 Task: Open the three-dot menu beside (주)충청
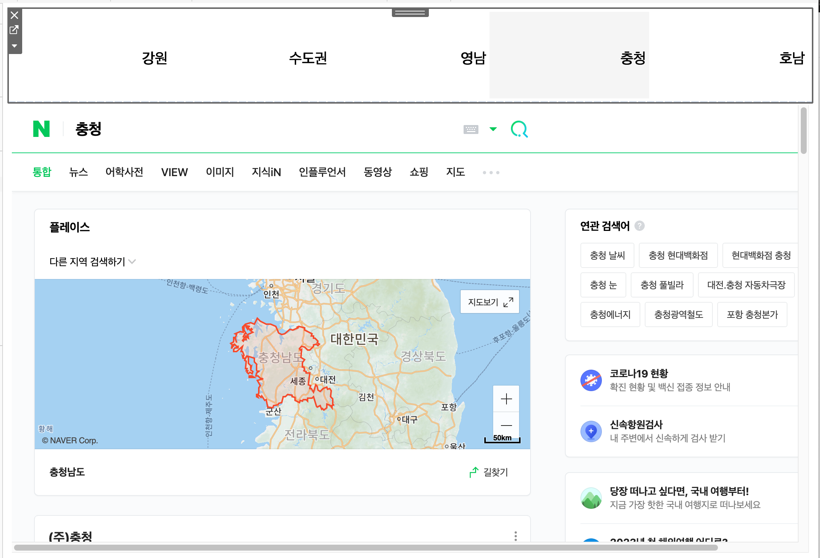click(x=515, y=536)
